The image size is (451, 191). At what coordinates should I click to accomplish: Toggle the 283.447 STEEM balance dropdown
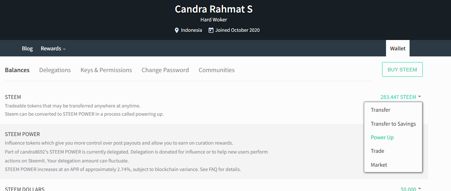401,97
